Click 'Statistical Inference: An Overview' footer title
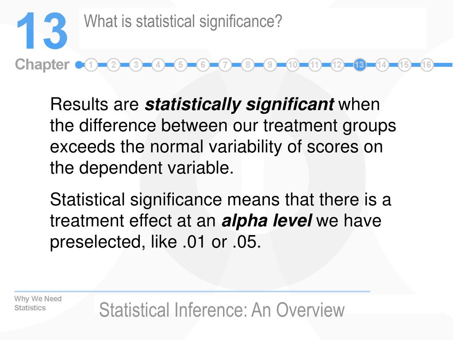Viewport: 453px width, 340px height. [x=222, y=310]
